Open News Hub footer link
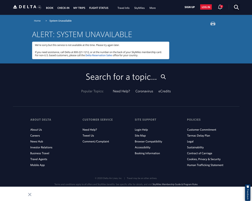 (x=37, y=141)
